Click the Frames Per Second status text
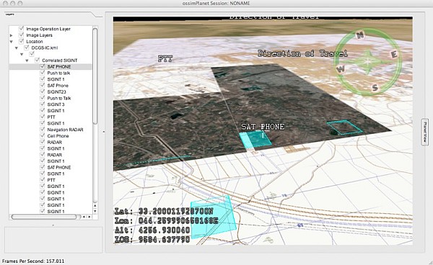The width and height of the screenshot is (433, 265). (33, 261)
